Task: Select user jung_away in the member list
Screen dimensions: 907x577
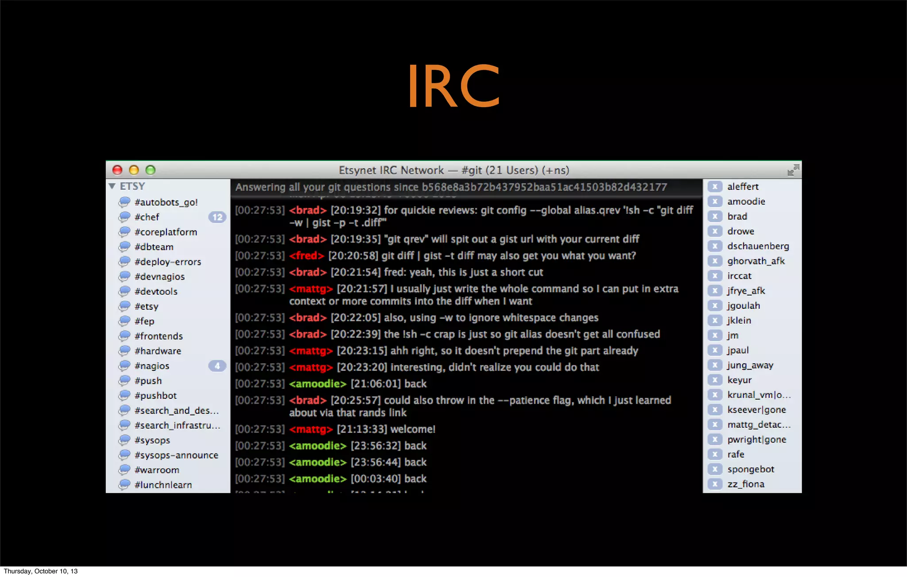Action: coord(750,365)
